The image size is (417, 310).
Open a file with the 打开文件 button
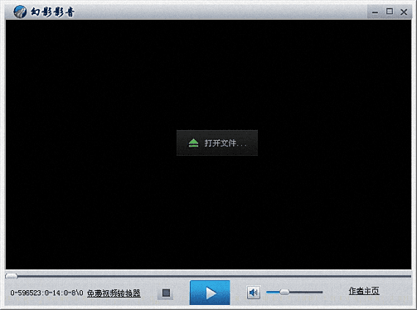(217, 143)
